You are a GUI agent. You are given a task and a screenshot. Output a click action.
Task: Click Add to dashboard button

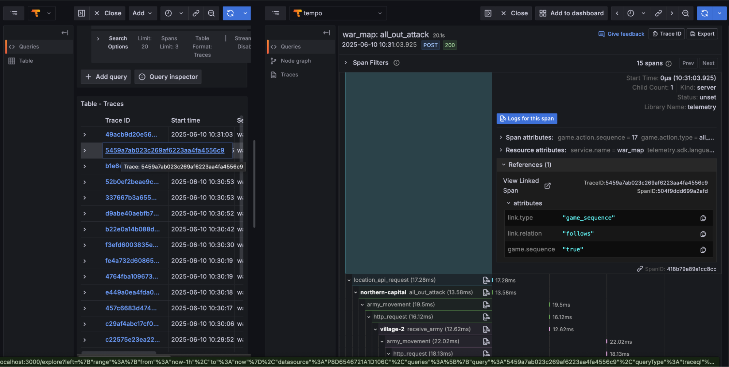[x=571, y=13]
